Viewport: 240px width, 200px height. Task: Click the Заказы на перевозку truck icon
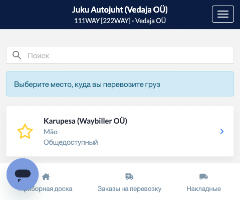(x=129, y=176)
